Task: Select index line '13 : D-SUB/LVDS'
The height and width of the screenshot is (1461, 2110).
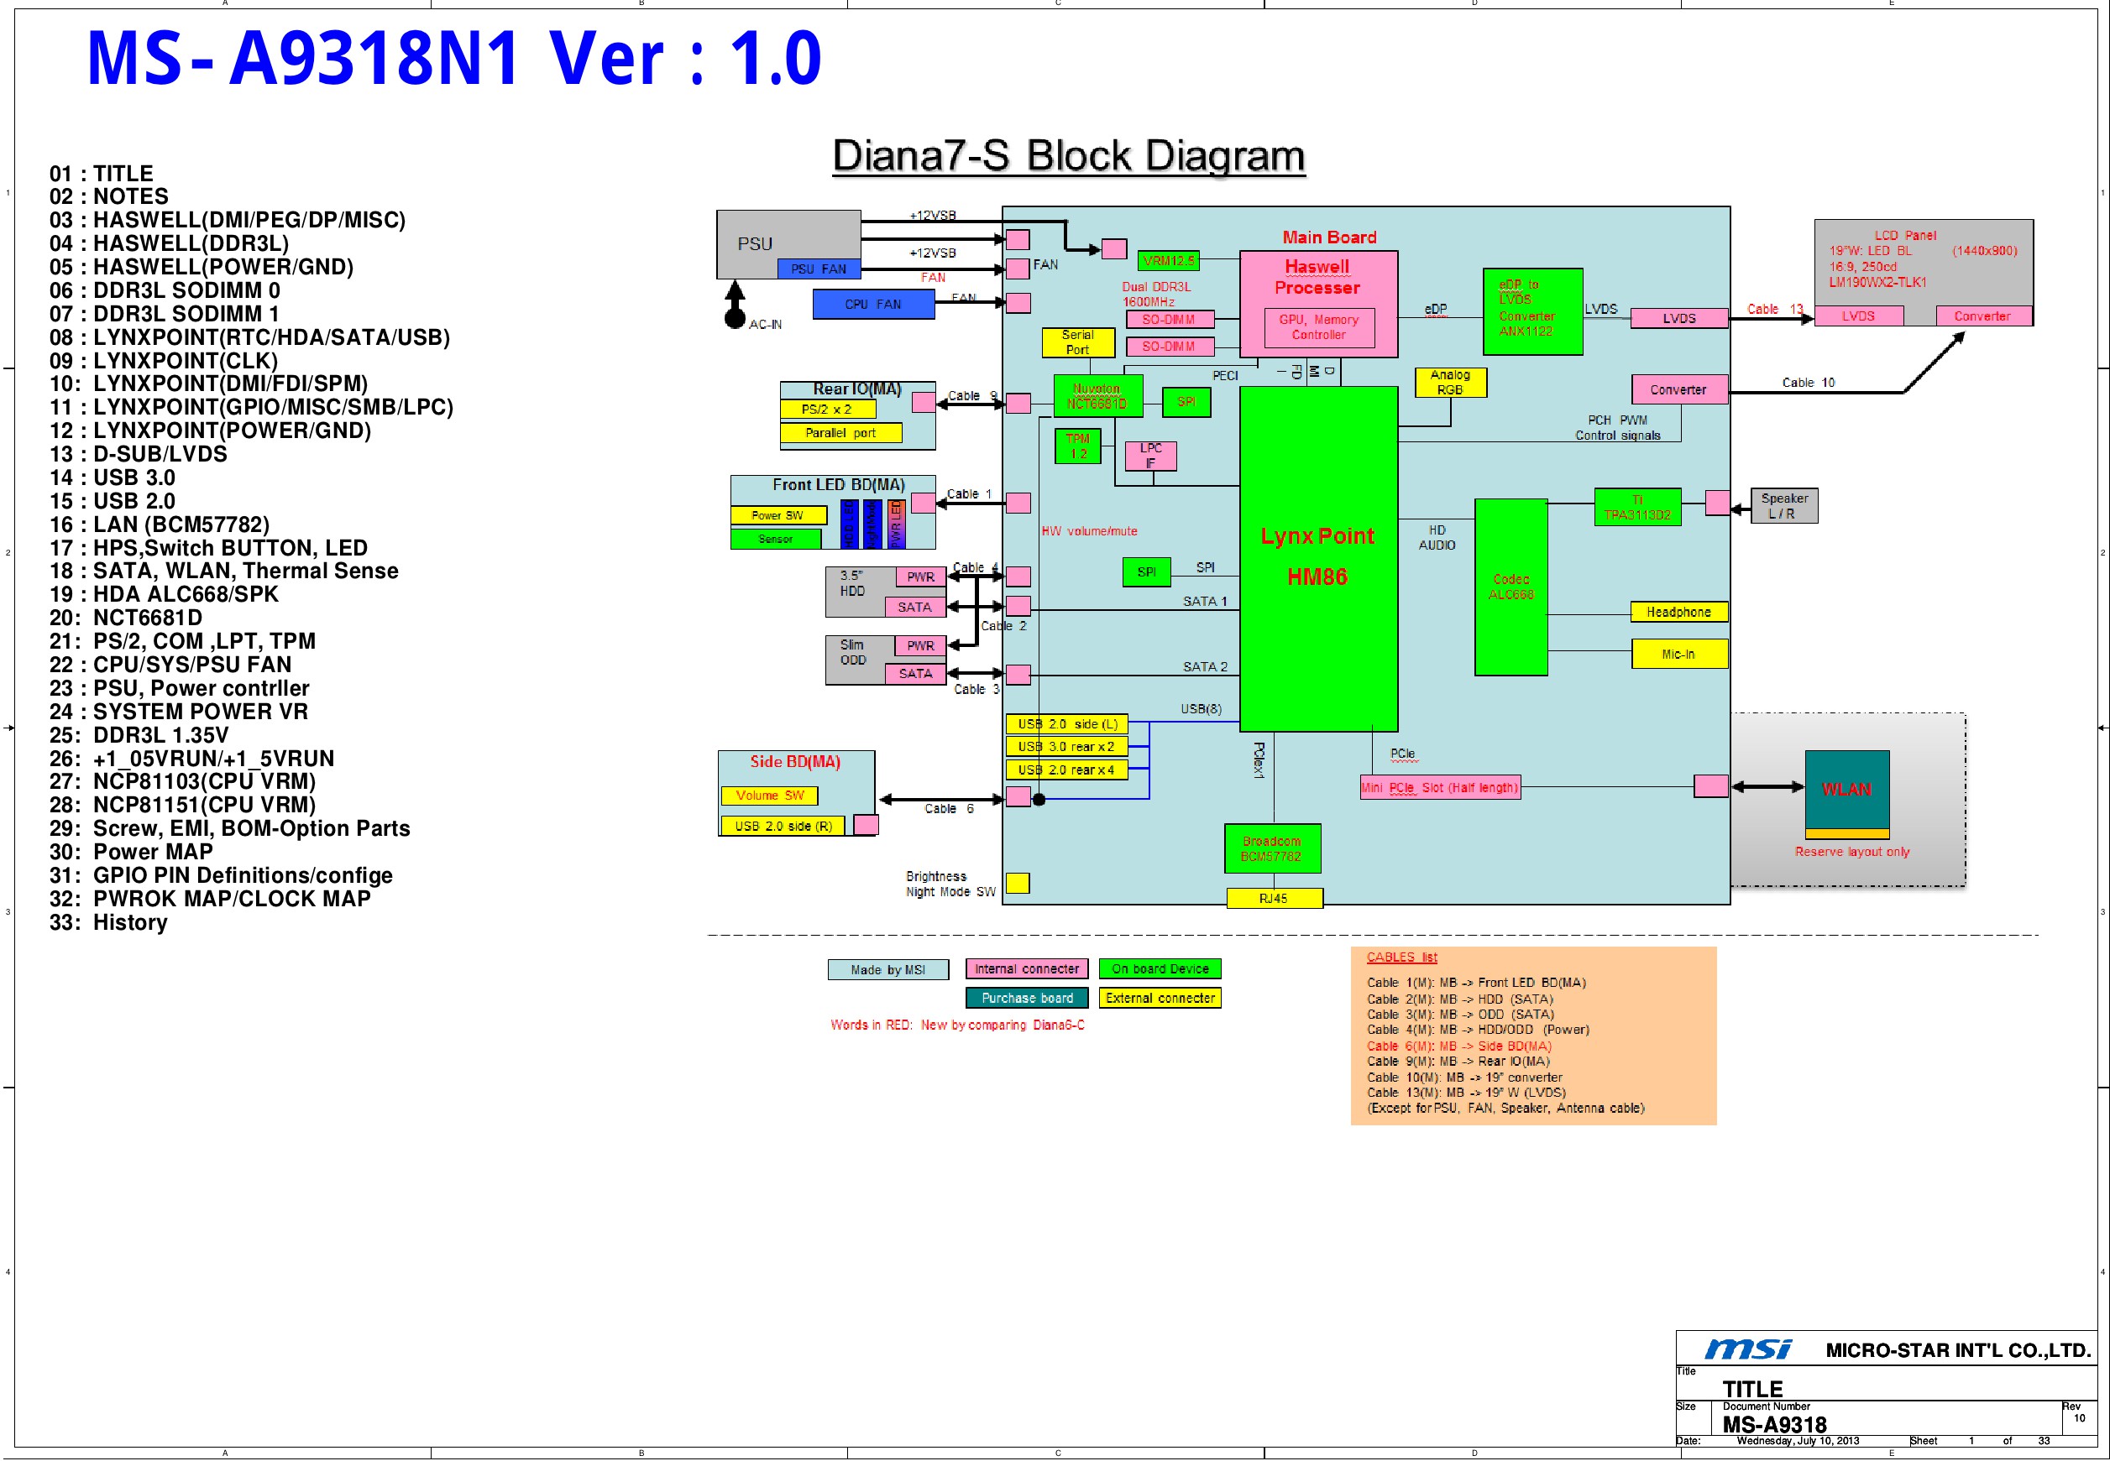Action: [139, 454]
